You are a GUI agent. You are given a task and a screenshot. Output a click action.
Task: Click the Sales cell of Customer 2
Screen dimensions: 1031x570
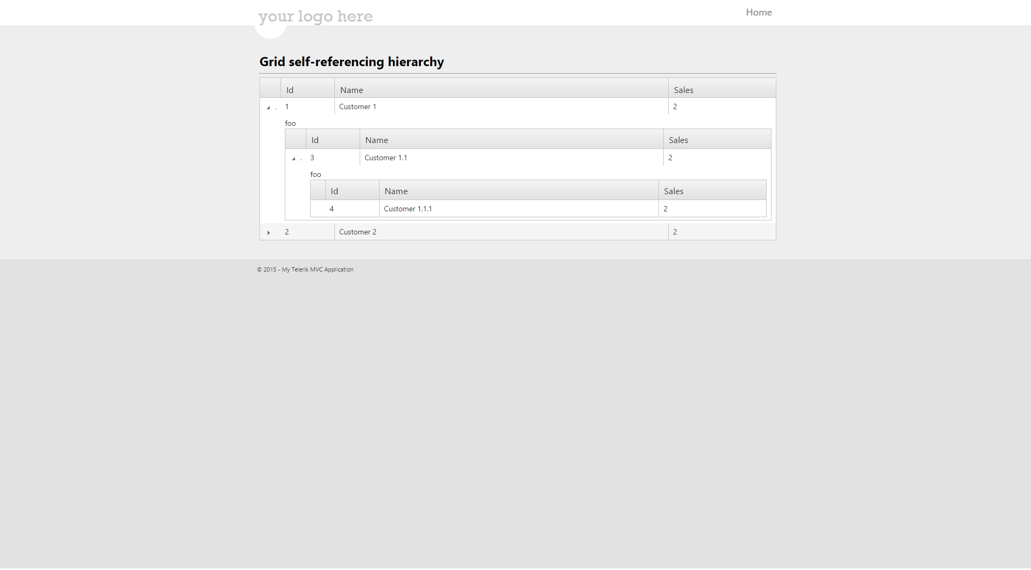click(722, 232)
